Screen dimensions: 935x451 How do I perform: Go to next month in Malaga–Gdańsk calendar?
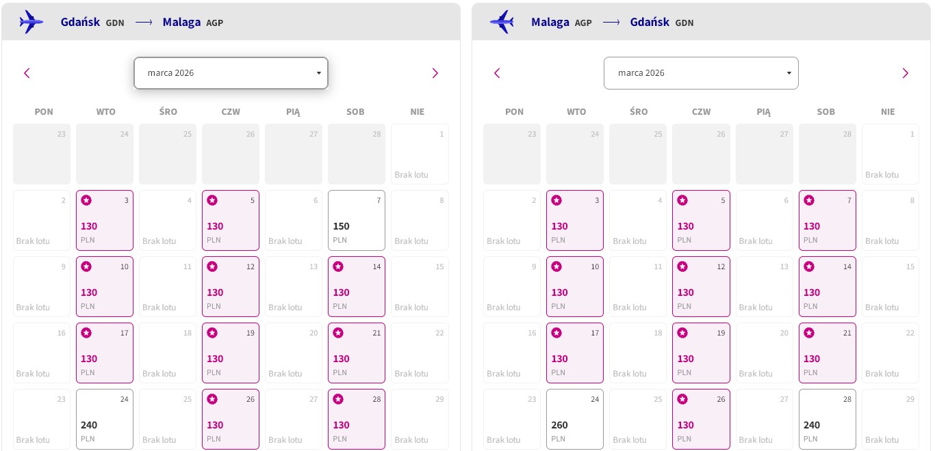pyautogui.click(x=905, y=73)
